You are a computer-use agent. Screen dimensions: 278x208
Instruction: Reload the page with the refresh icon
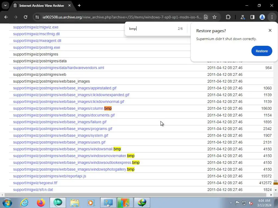pos(26,17)
